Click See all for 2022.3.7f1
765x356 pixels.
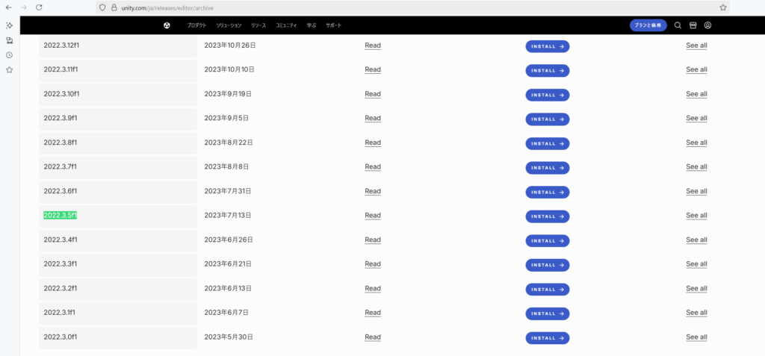tap(696, 166)
